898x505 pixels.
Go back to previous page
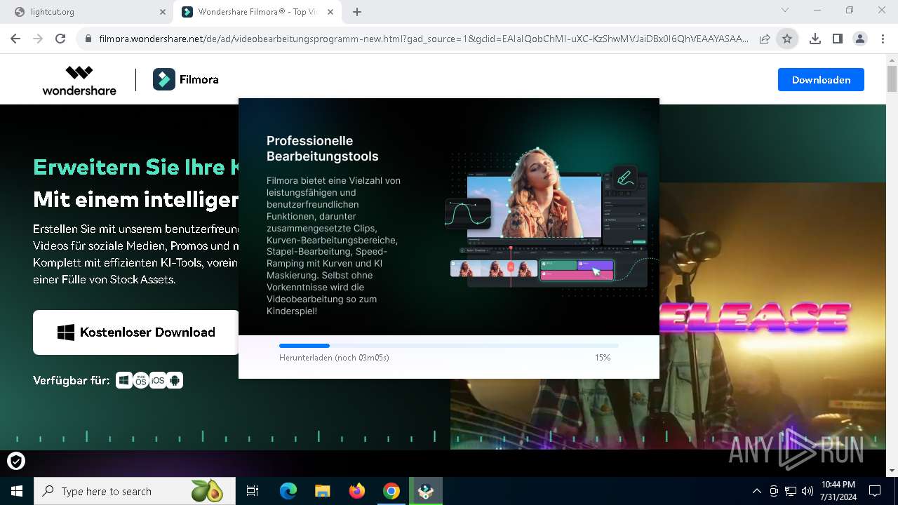[15, 39]
